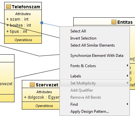Select the bovites : int attribute
Image resolution: width=135 pixels, height=125 pixels.
click(19, 25)
